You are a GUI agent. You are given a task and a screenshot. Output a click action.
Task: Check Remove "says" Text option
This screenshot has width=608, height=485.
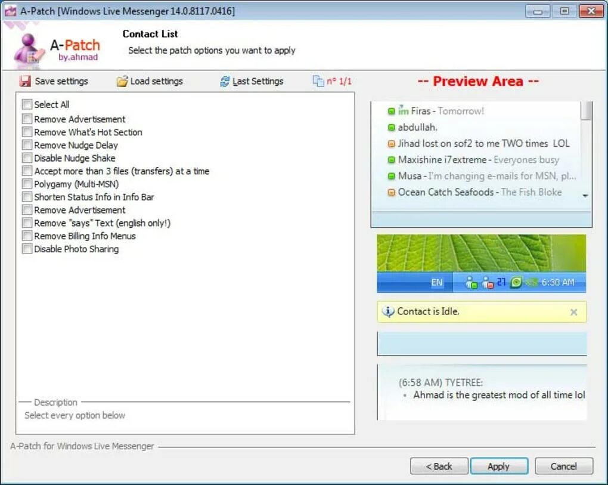pos(27,223)
